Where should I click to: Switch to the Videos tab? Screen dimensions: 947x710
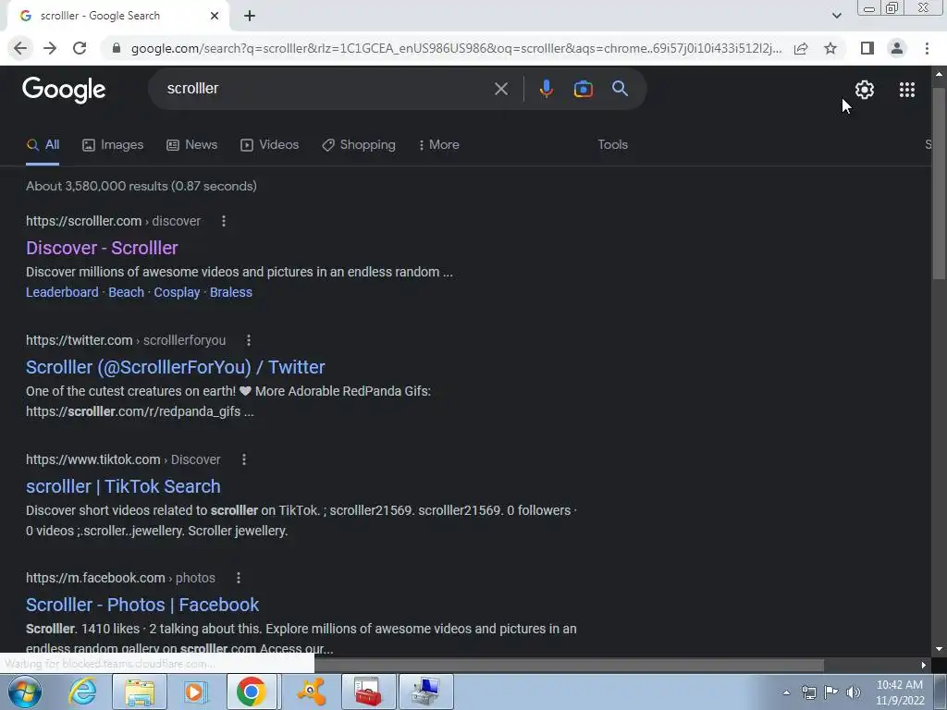(269, 145)
